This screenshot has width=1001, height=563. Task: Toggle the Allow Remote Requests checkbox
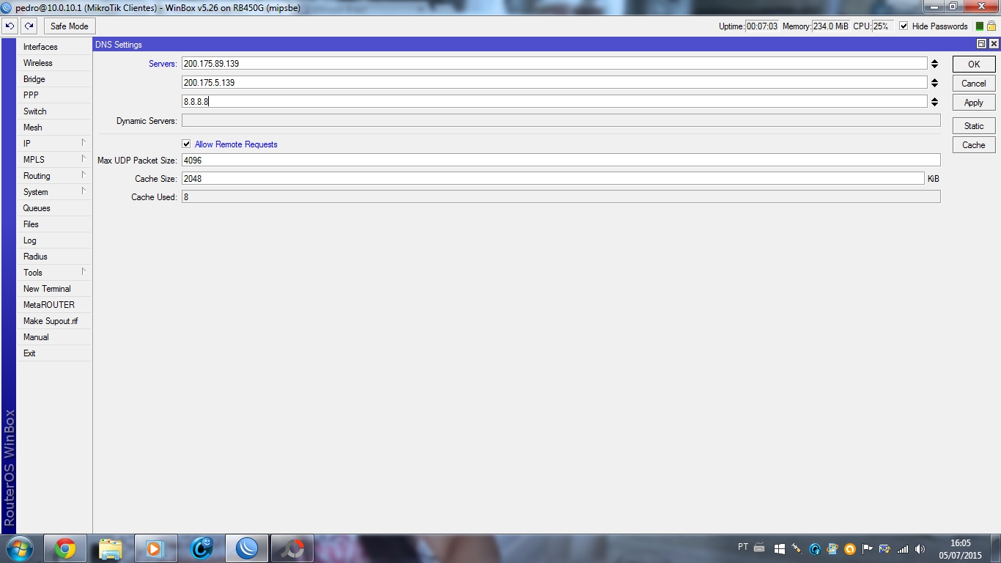tap(186, 144)
